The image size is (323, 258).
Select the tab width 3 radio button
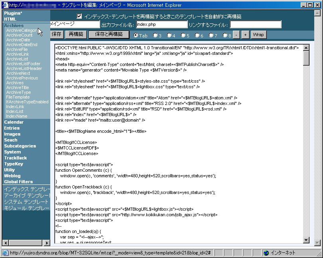tap(155, 35)
